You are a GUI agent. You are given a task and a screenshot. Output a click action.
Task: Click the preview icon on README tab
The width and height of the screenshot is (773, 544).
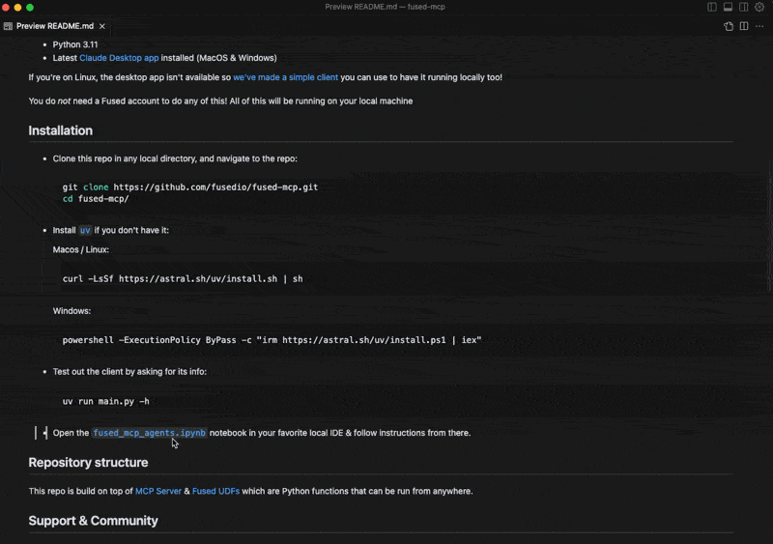[8, 26]
